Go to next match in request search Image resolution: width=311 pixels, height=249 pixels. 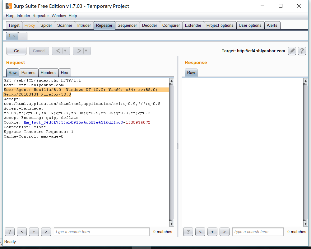click(x=46, y=232)
